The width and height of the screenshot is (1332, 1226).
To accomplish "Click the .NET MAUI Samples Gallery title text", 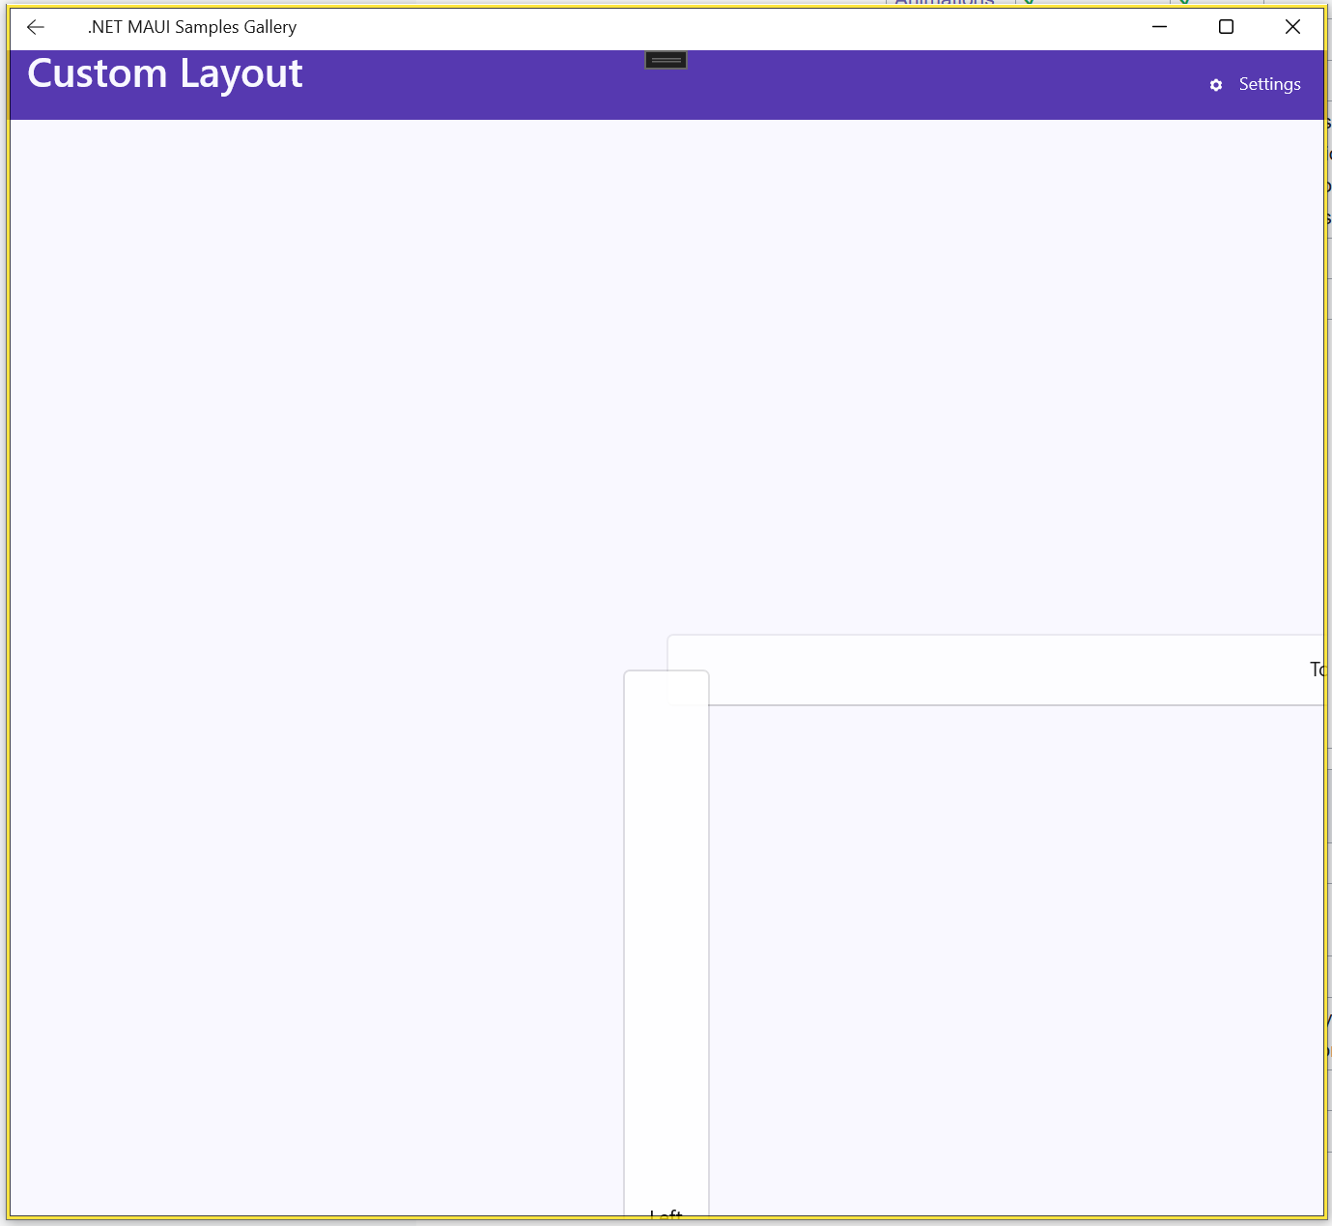I will point(192,27).
